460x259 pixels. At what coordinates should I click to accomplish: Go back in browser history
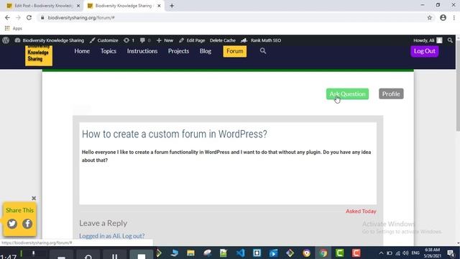pos(7,17)
